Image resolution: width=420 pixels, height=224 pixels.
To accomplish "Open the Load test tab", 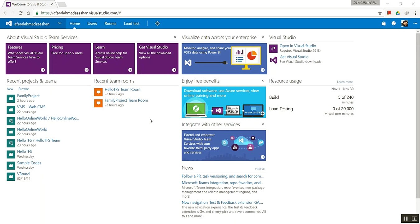I will [x=132, y=24].
